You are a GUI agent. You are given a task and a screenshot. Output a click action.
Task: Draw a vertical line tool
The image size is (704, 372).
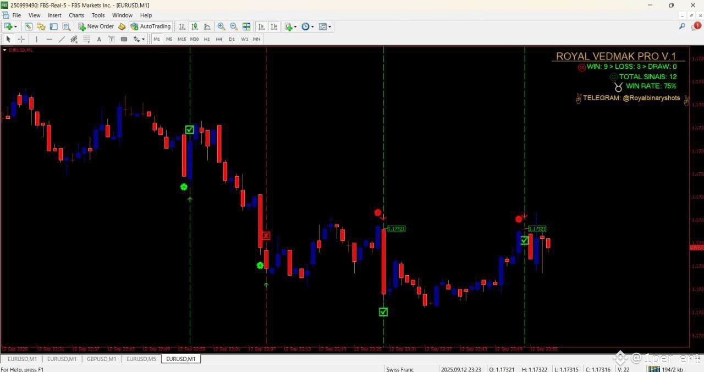coord(36,39)
